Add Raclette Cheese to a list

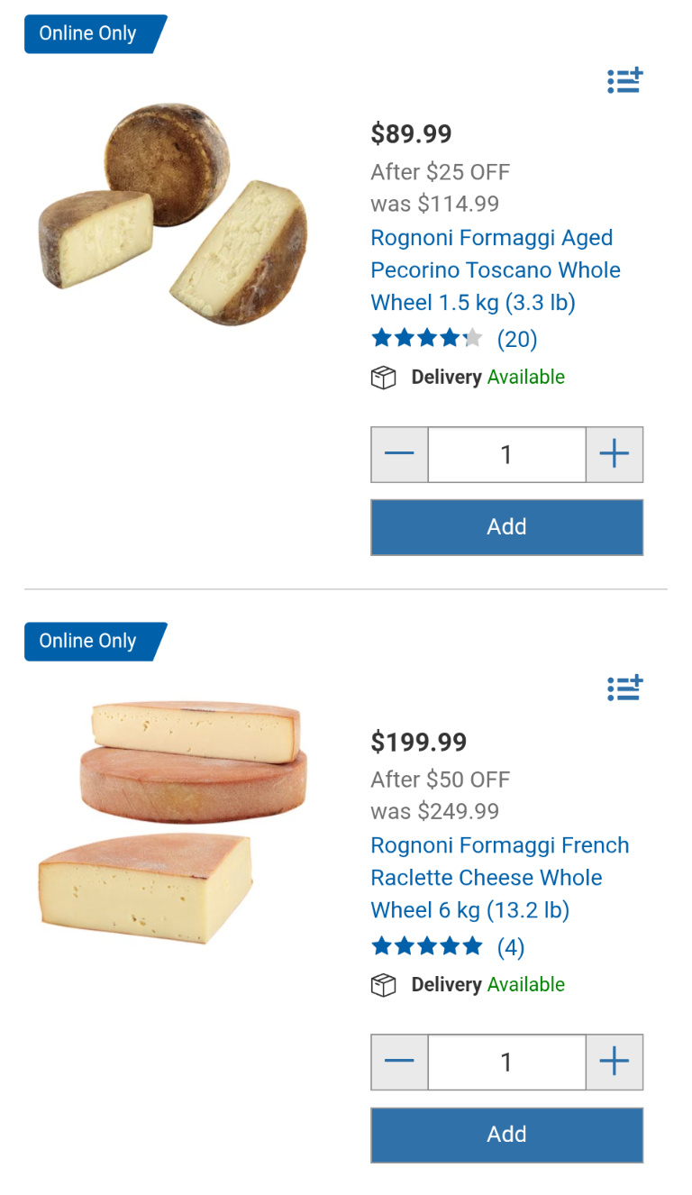tap(624, 689)
